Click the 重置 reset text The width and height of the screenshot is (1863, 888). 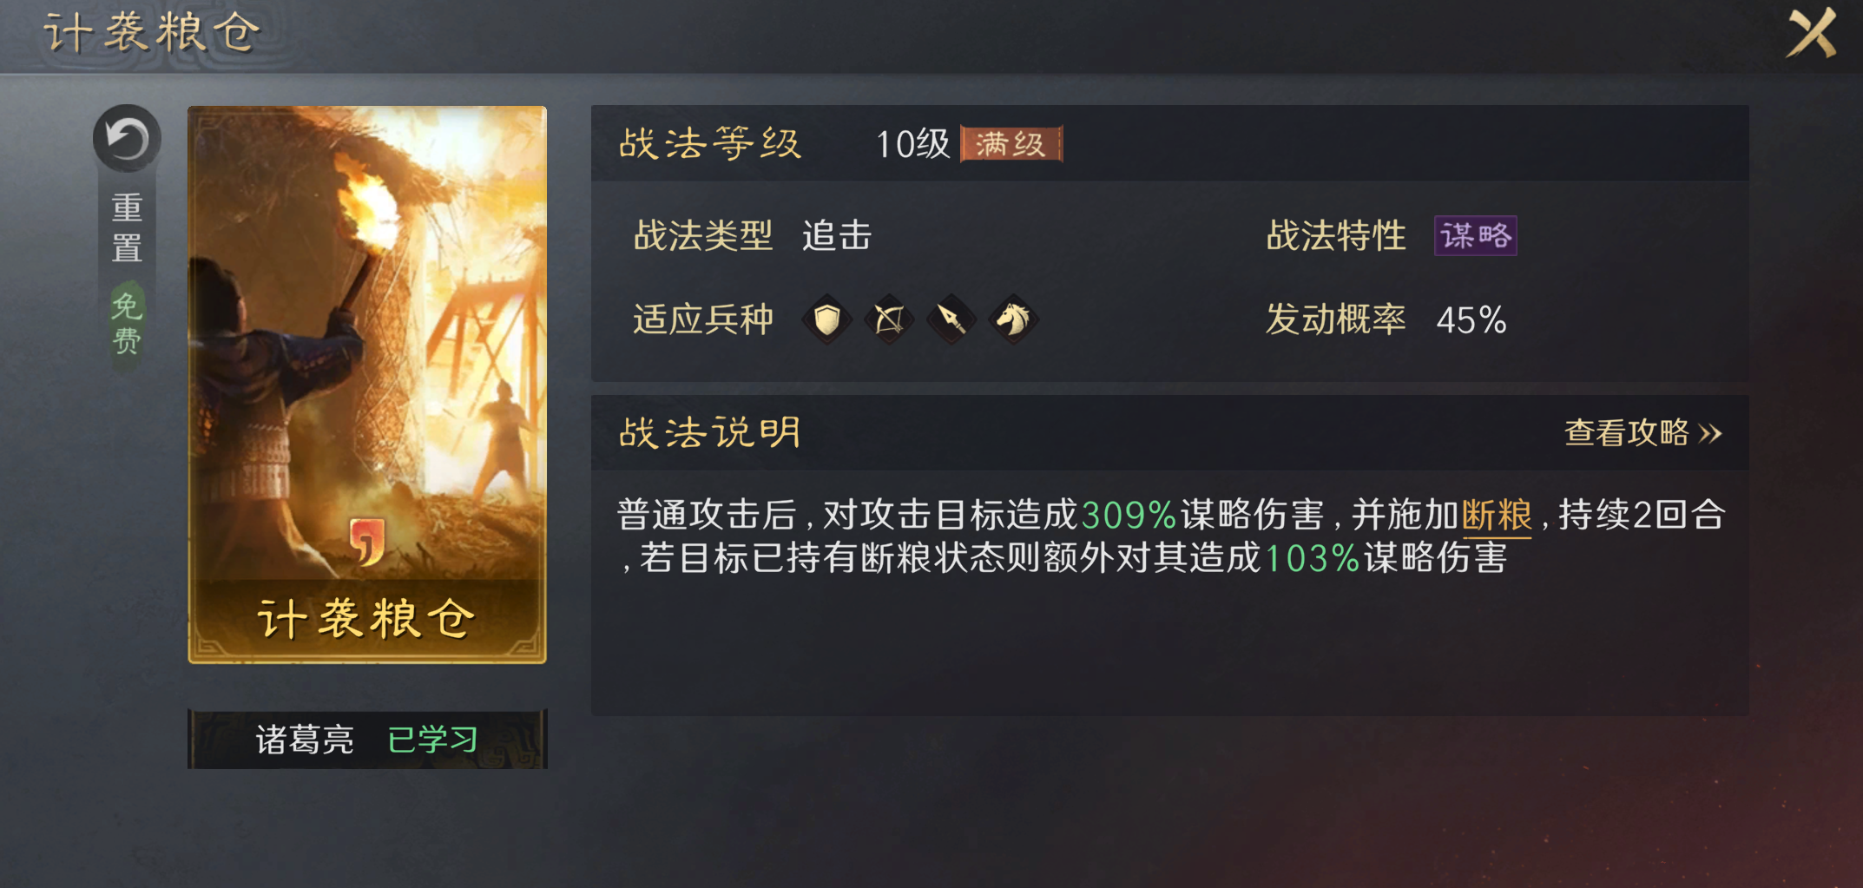point(127,227)
